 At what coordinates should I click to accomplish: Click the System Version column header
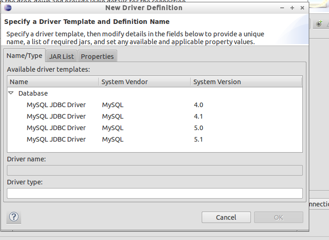[246, 82]
